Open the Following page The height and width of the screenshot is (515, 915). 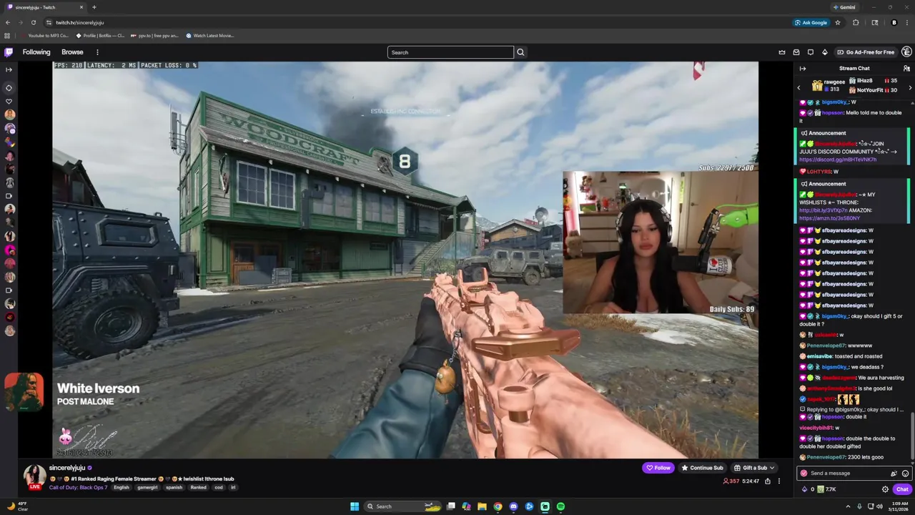(x=36, y=52)
